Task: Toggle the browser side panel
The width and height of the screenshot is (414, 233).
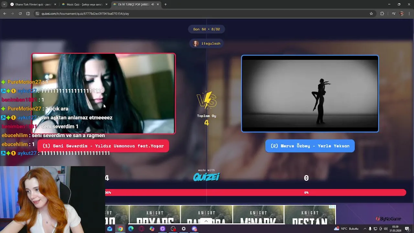Action: coord(28,14)
